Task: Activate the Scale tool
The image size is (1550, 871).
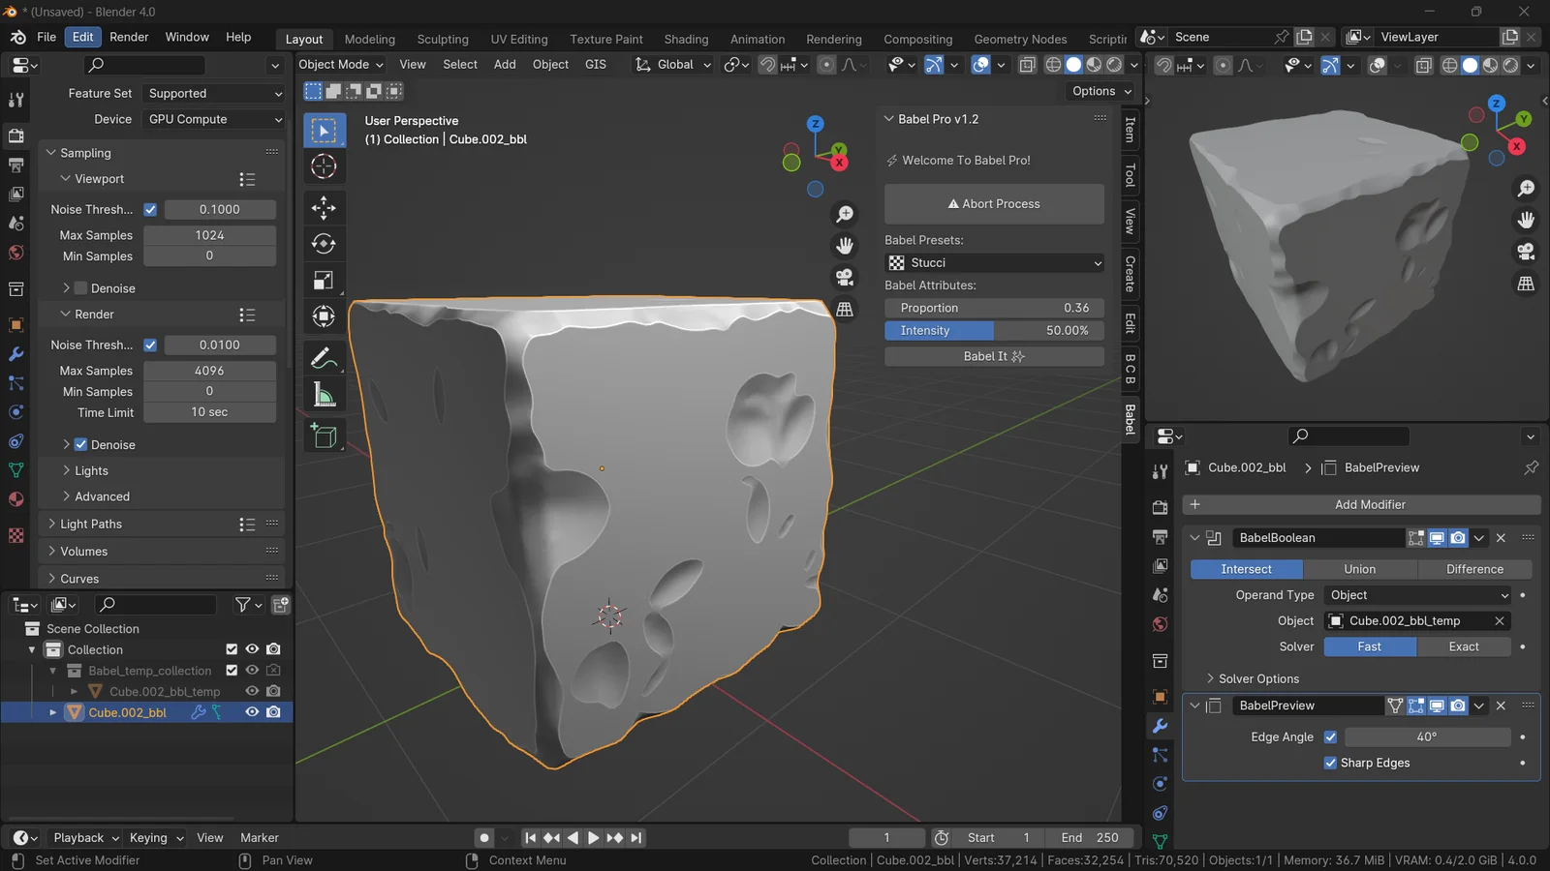Action: click(x=324, y=281)
